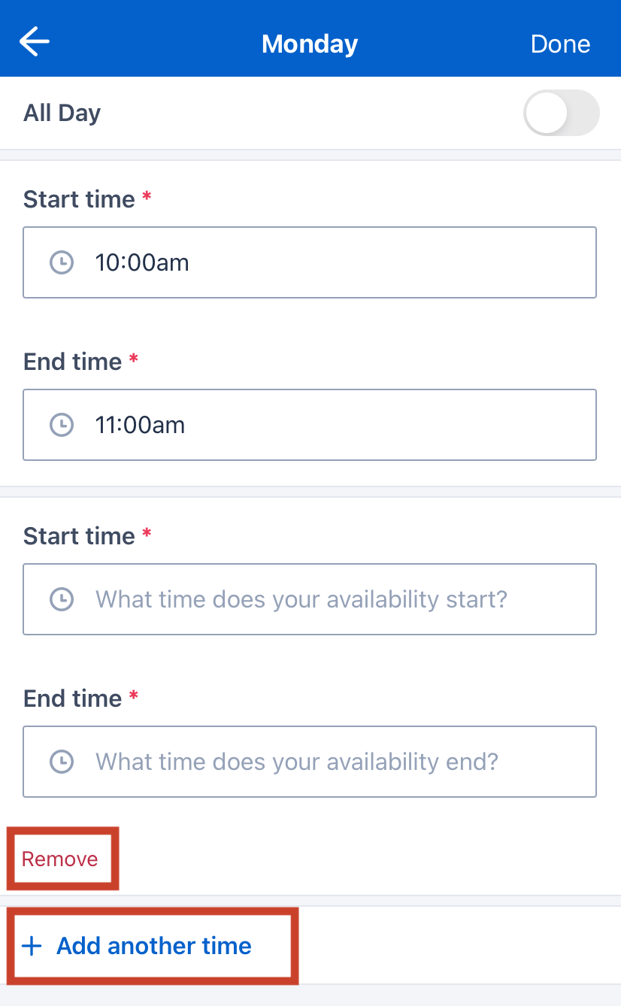Select the clock icon beside 10:00am start time
Screen dimensions: 621x1006
pos(62,262)
